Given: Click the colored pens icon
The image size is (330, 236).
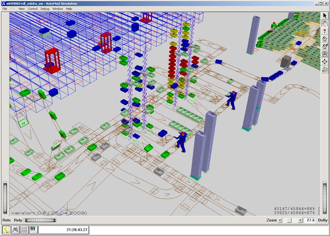Looking at the screenshot, I should [x=33, y=230].
